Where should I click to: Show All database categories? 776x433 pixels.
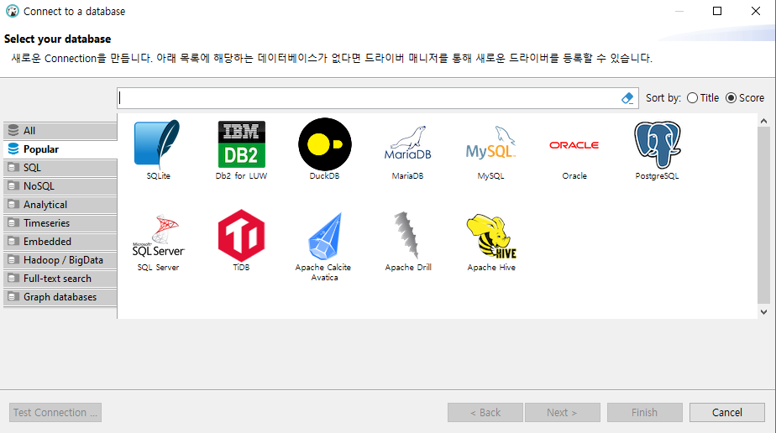coord(60,131)
